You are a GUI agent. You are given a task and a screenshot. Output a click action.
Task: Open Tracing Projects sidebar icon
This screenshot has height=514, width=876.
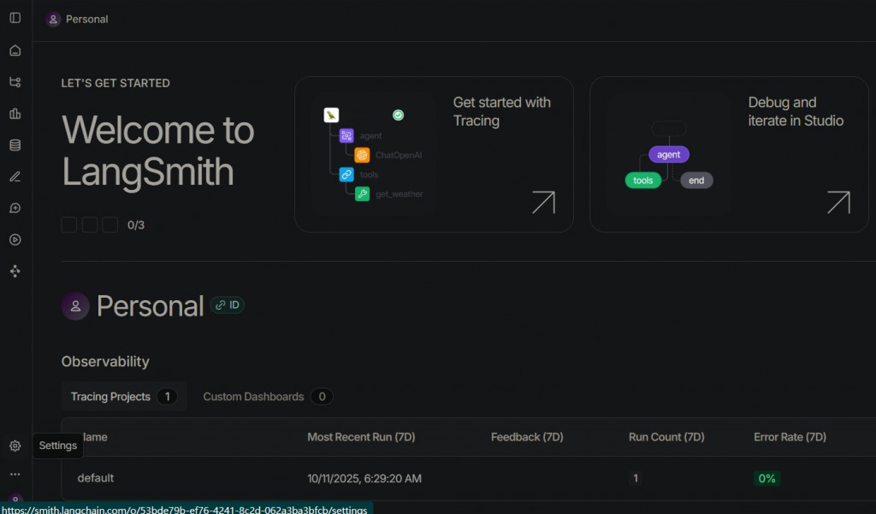[x=15, y=82]
